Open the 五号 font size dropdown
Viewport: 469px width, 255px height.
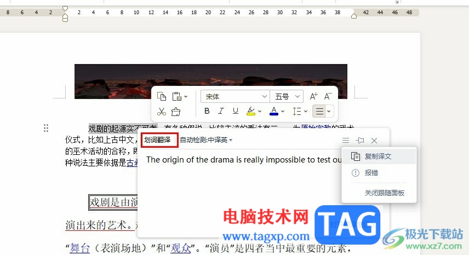287,96
